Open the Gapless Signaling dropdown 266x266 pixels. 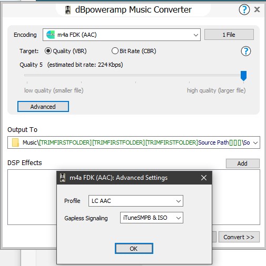(x=152, y=218)
